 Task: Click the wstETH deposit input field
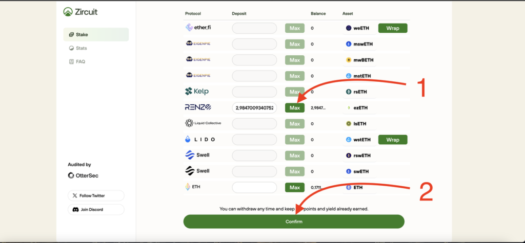[254, 140]
